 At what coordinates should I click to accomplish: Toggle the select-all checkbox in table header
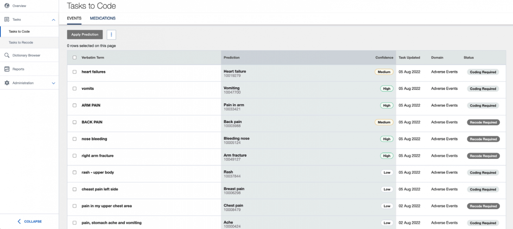75,58
